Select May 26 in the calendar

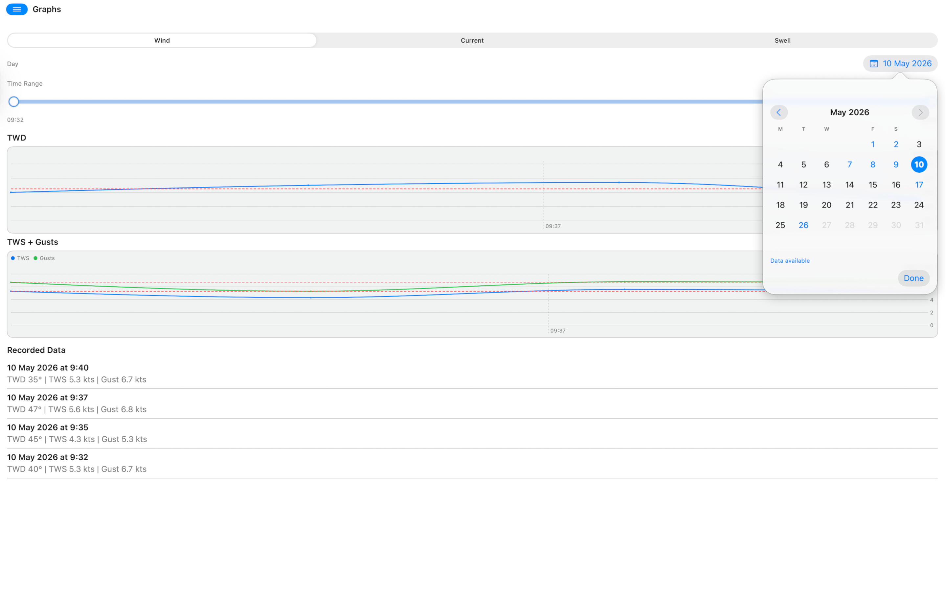click(x=803, y=225)
